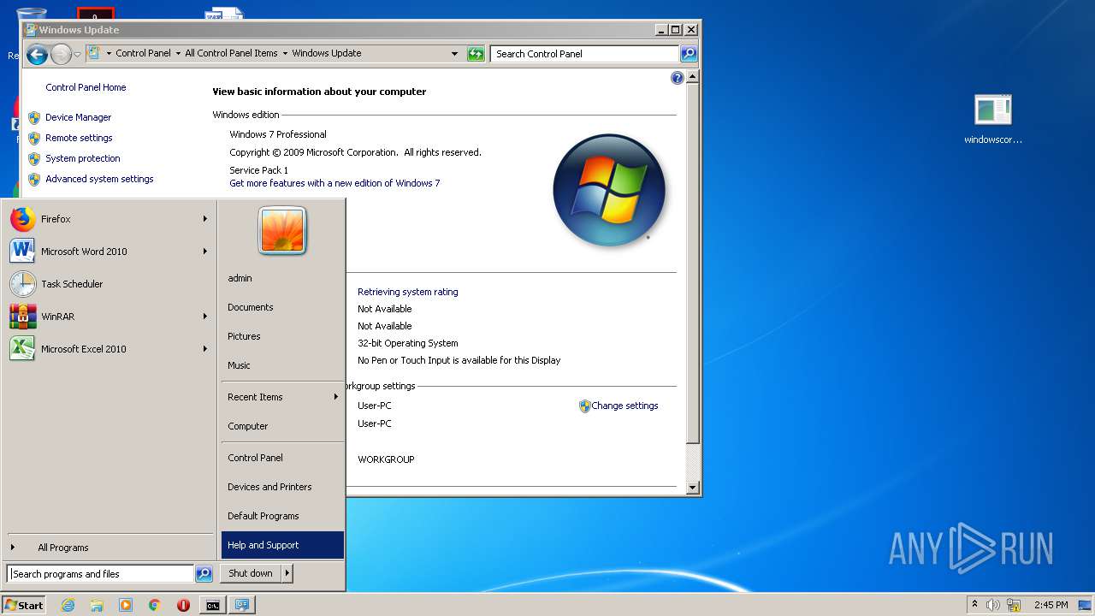Open Default Programs
The height and width of the screenshot is (616, 1095).
282,516
